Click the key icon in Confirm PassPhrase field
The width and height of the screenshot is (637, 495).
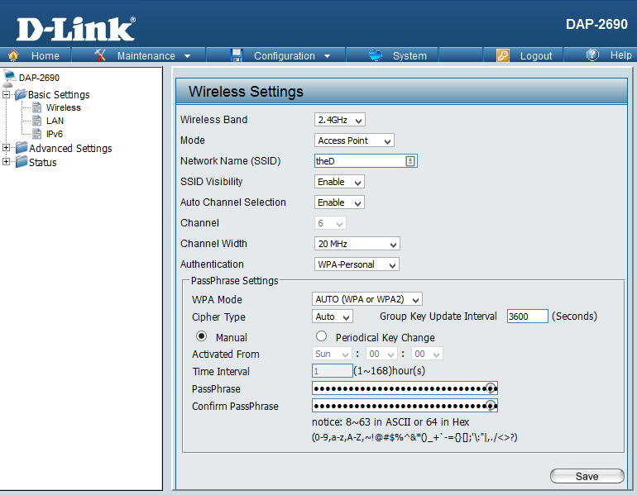pos(491,405)
